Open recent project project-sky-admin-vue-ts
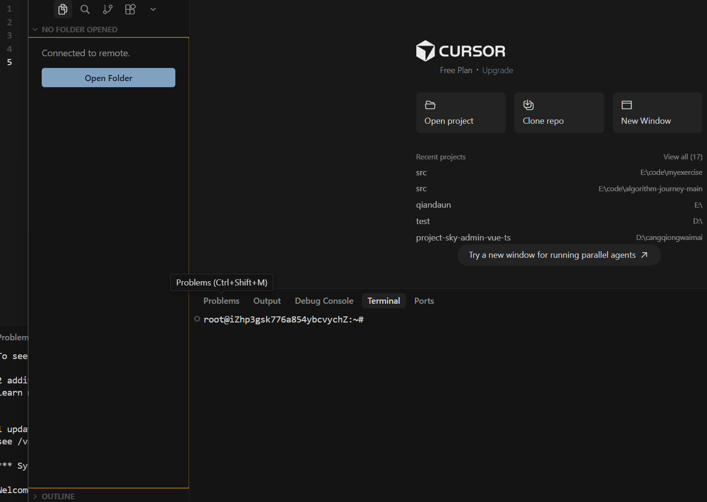The height and width of the screenshot is (502, 707). 559,238
